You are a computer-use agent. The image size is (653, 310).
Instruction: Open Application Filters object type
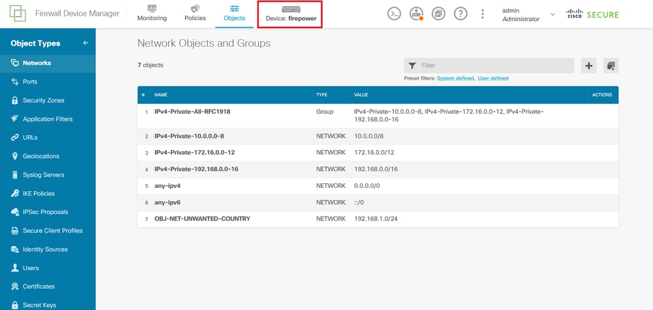coord(48,119)
